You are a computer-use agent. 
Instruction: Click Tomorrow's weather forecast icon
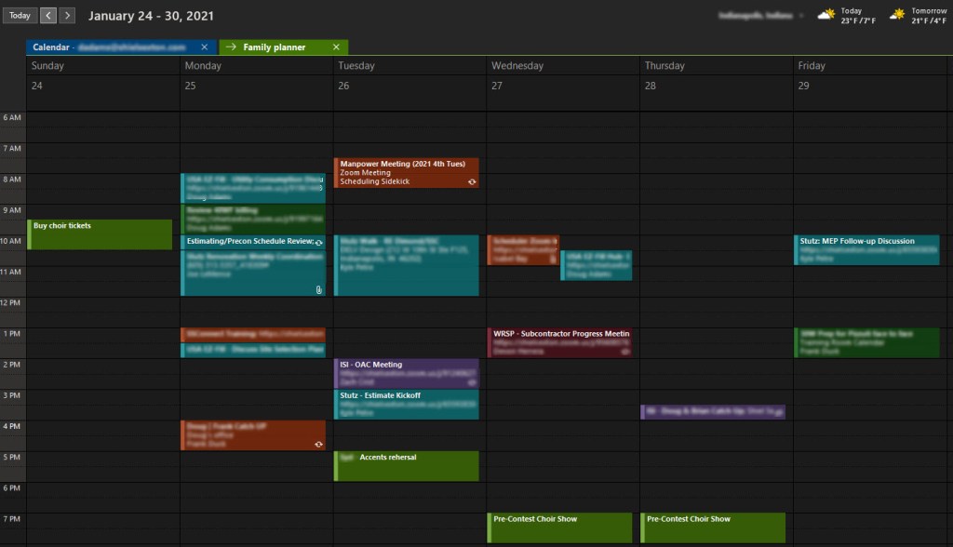tap(897, 15)
